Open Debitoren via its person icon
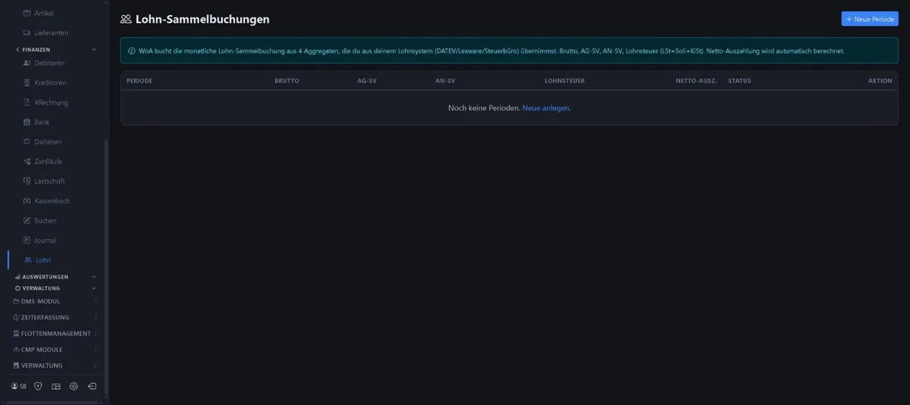The width and height of the screenshot is (910, 405). pos(27,63)
